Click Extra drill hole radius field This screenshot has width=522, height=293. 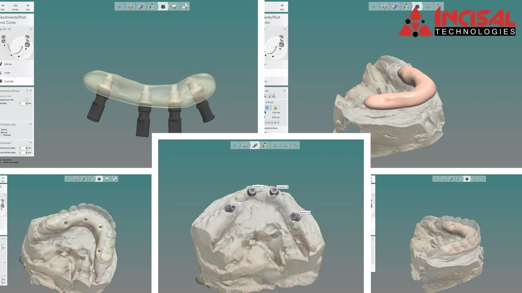(22, 152)
